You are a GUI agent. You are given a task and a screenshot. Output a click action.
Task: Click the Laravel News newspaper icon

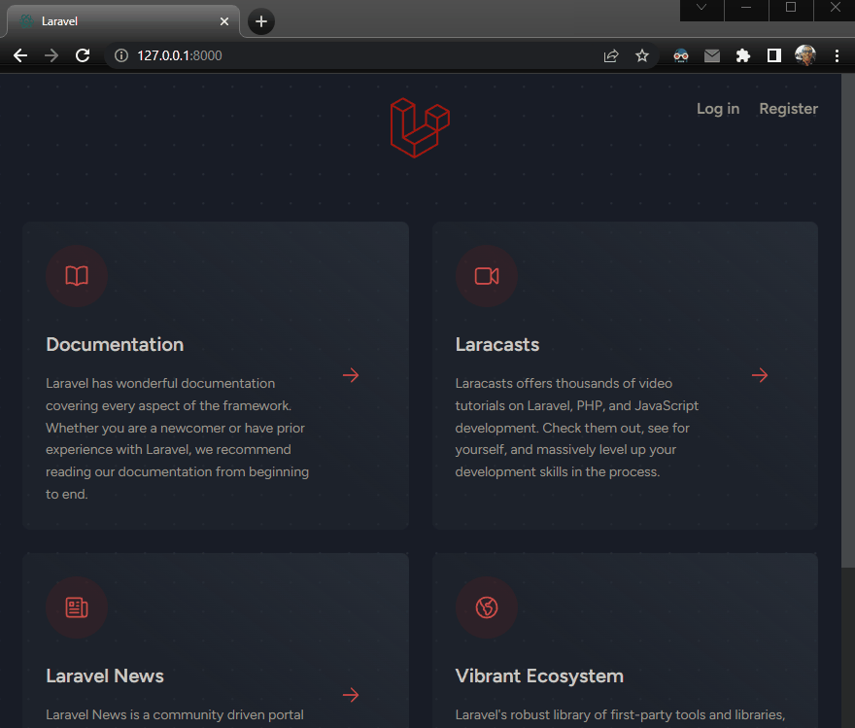click(x=77, y=607)
